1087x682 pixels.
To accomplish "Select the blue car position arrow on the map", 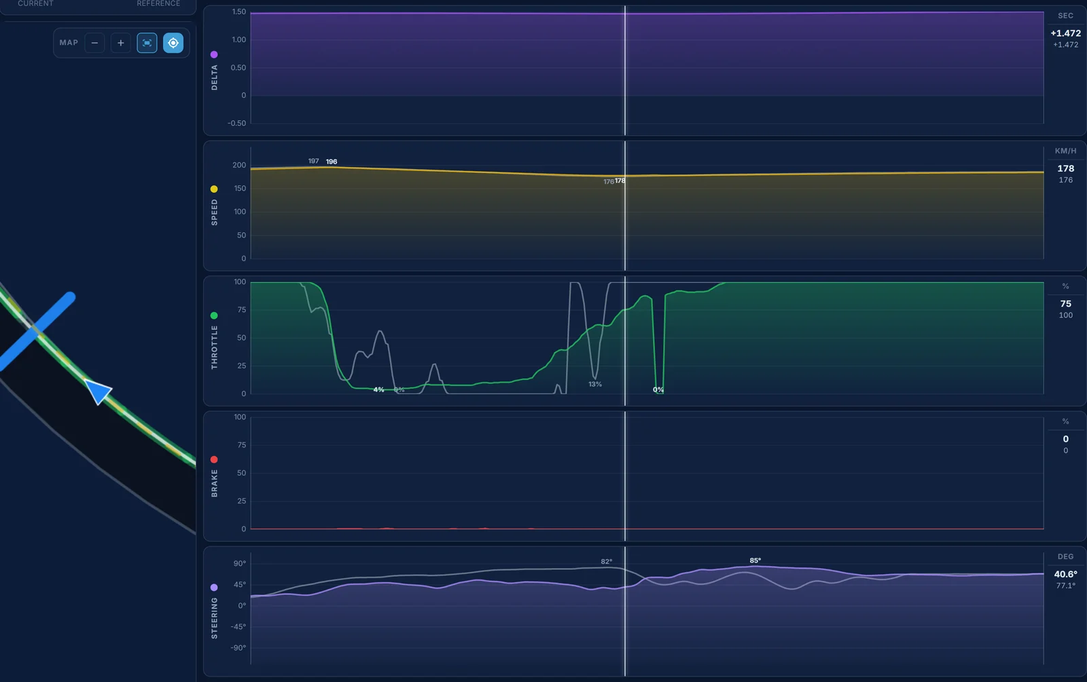I will tap(99, 392).
